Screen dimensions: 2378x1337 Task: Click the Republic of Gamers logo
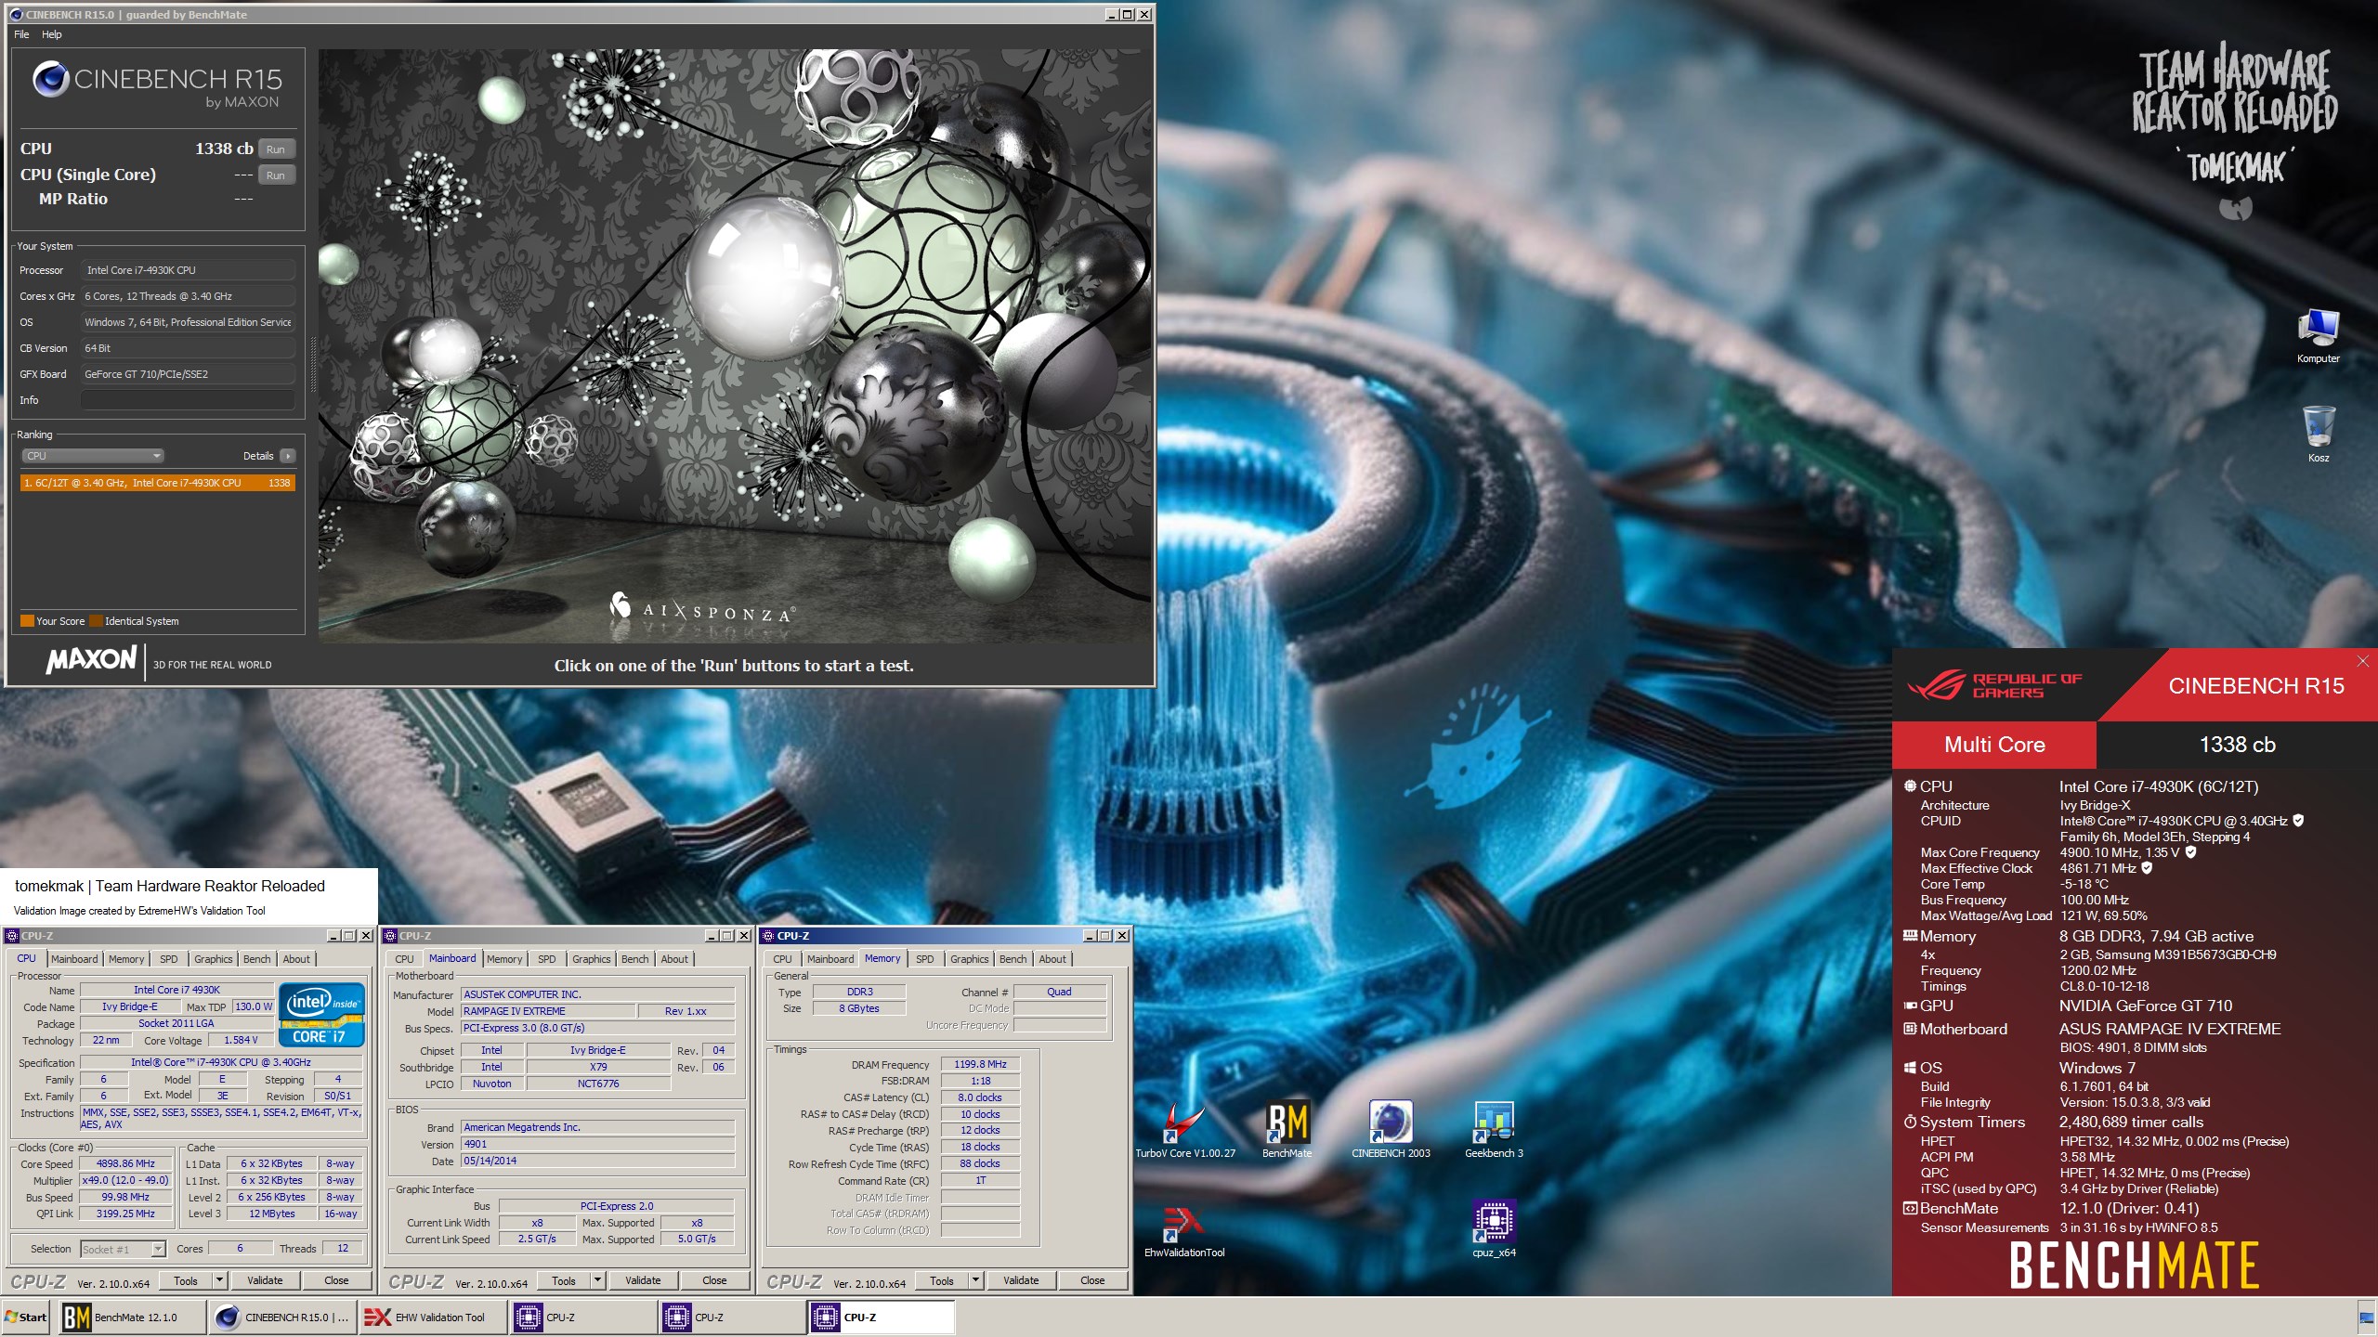(1994, 685)
